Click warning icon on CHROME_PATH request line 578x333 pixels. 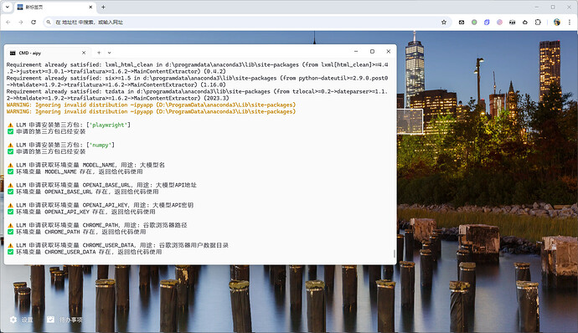(10, 225)
